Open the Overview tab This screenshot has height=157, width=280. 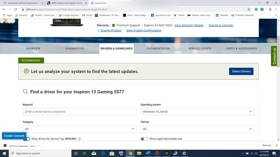pos(33,48)
